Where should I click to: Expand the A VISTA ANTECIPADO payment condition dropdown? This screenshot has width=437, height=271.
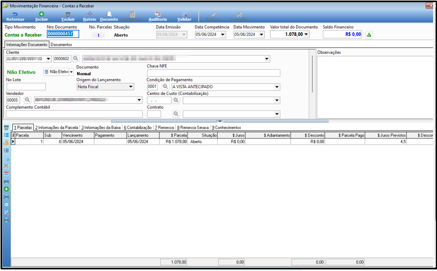click(277, 86)
